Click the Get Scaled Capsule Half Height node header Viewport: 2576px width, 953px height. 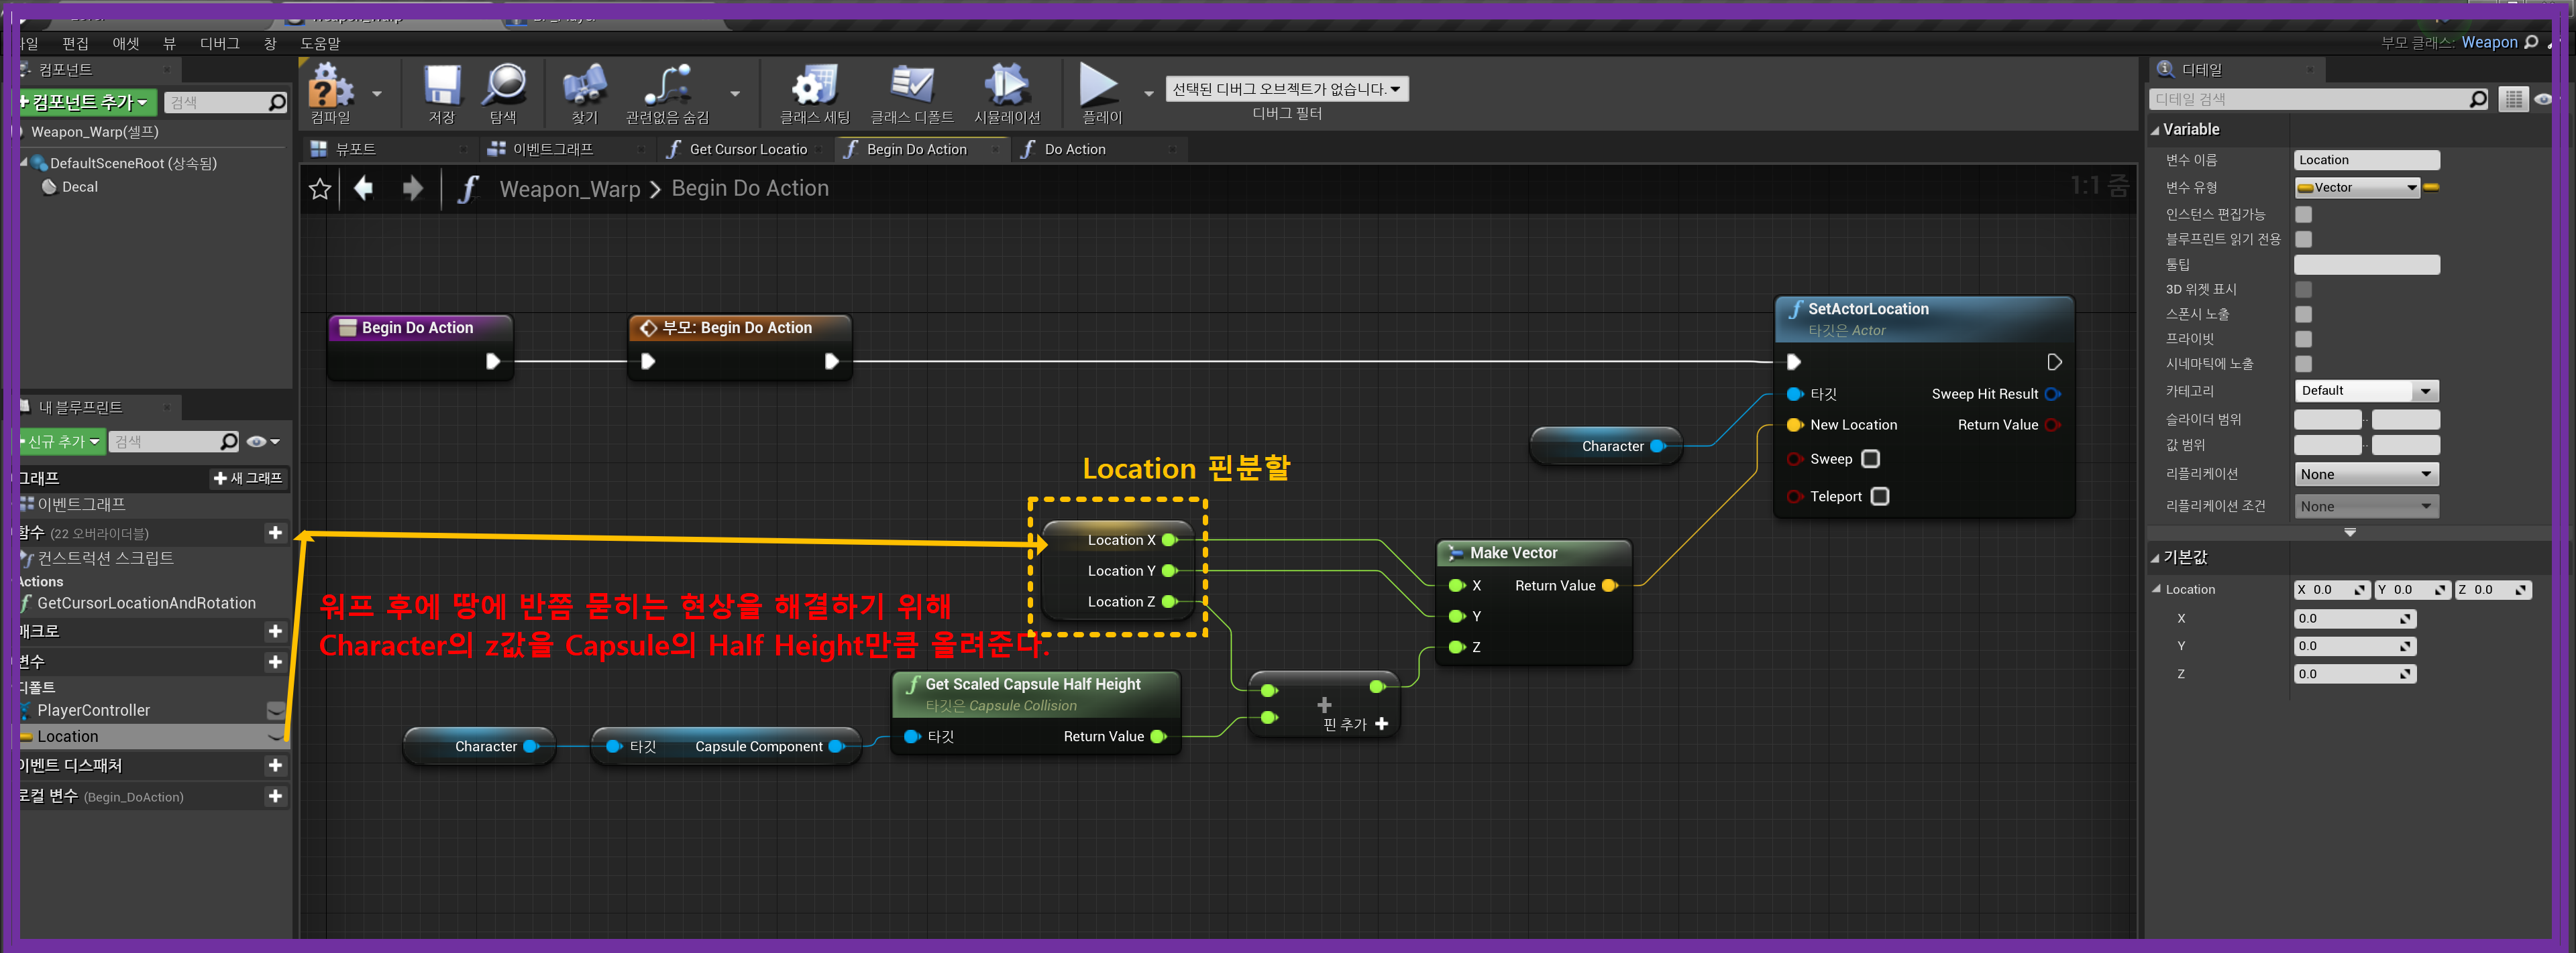point(1035,694)
